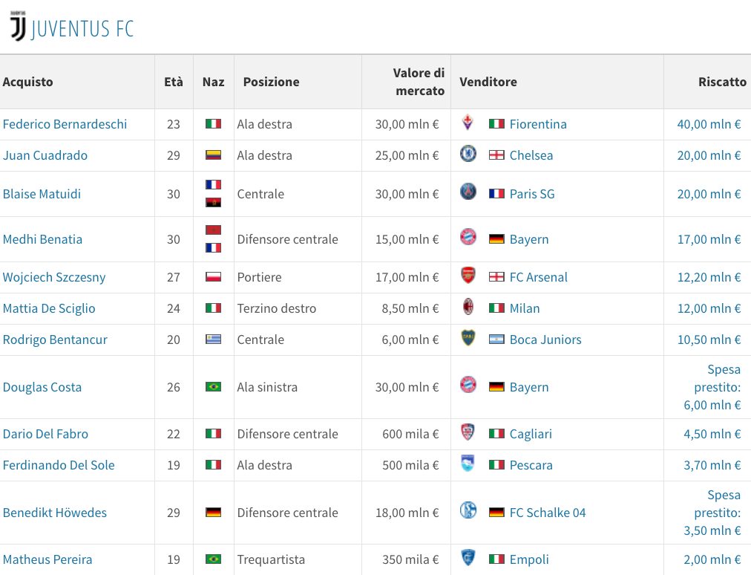The height and width of the screenshot is (575, 751).
Task: Open Wojciech Szczesny player page
Action: [54, 277]
